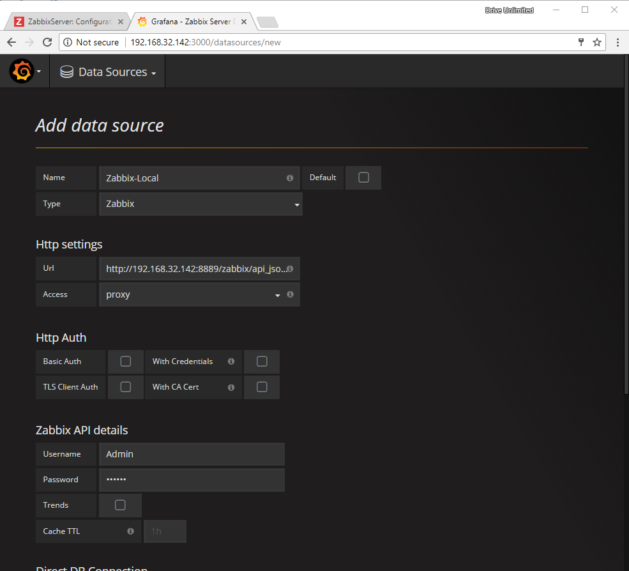Click the Not secure site info icon
Image resolution: width=629 pixels, height=571 pixels.
pos(68,42)
